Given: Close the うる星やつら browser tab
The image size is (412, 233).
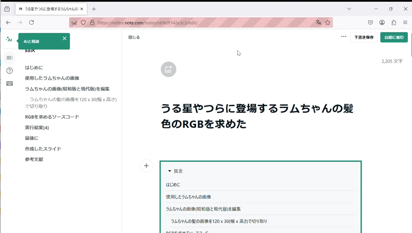Looking at the screenshot, I should pos(82,9).
